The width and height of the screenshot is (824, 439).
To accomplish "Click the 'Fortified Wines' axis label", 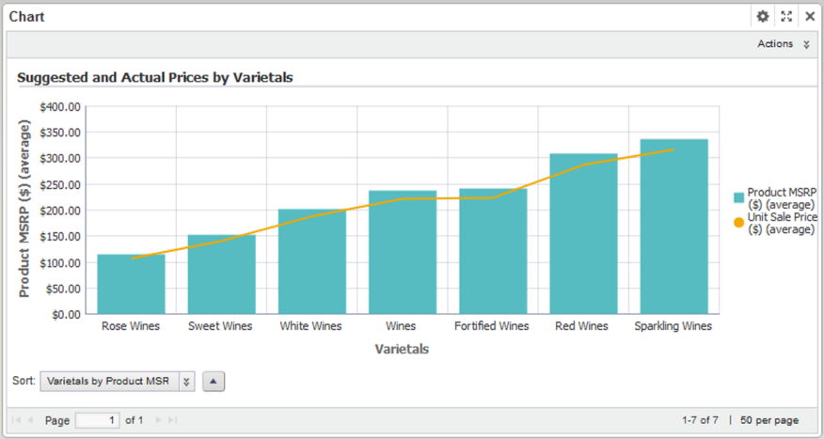I will [491, 326].
